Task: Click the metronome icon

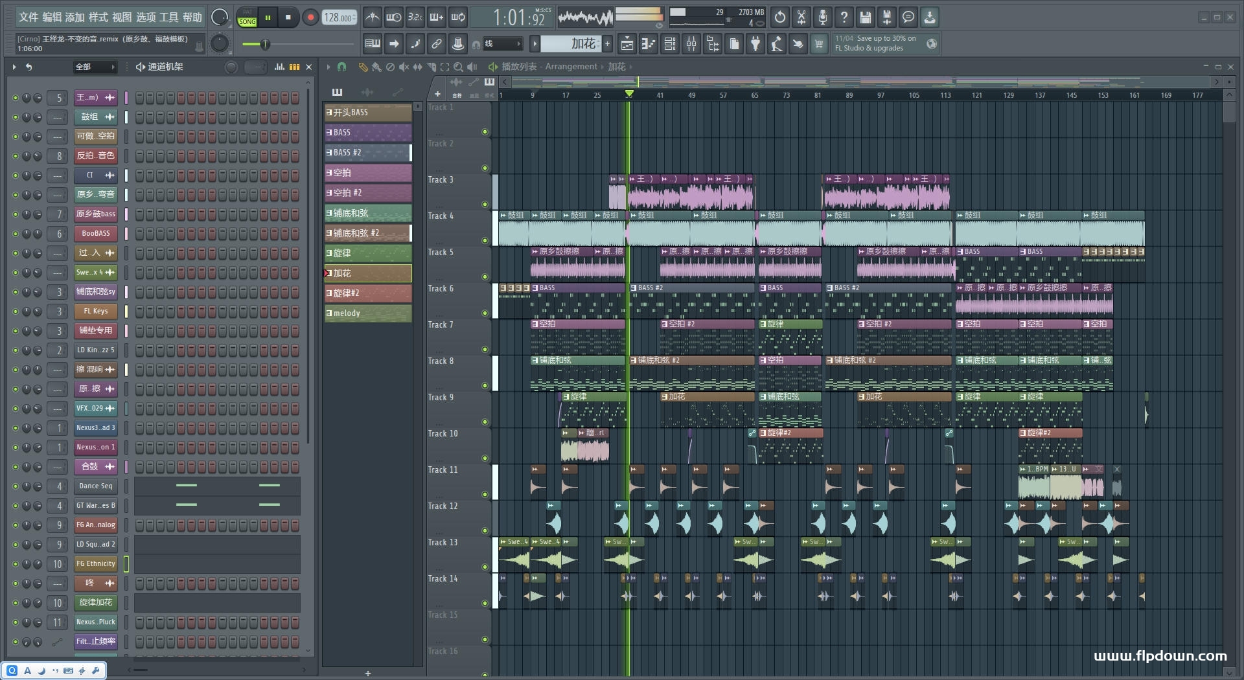Action: (372, 17)
